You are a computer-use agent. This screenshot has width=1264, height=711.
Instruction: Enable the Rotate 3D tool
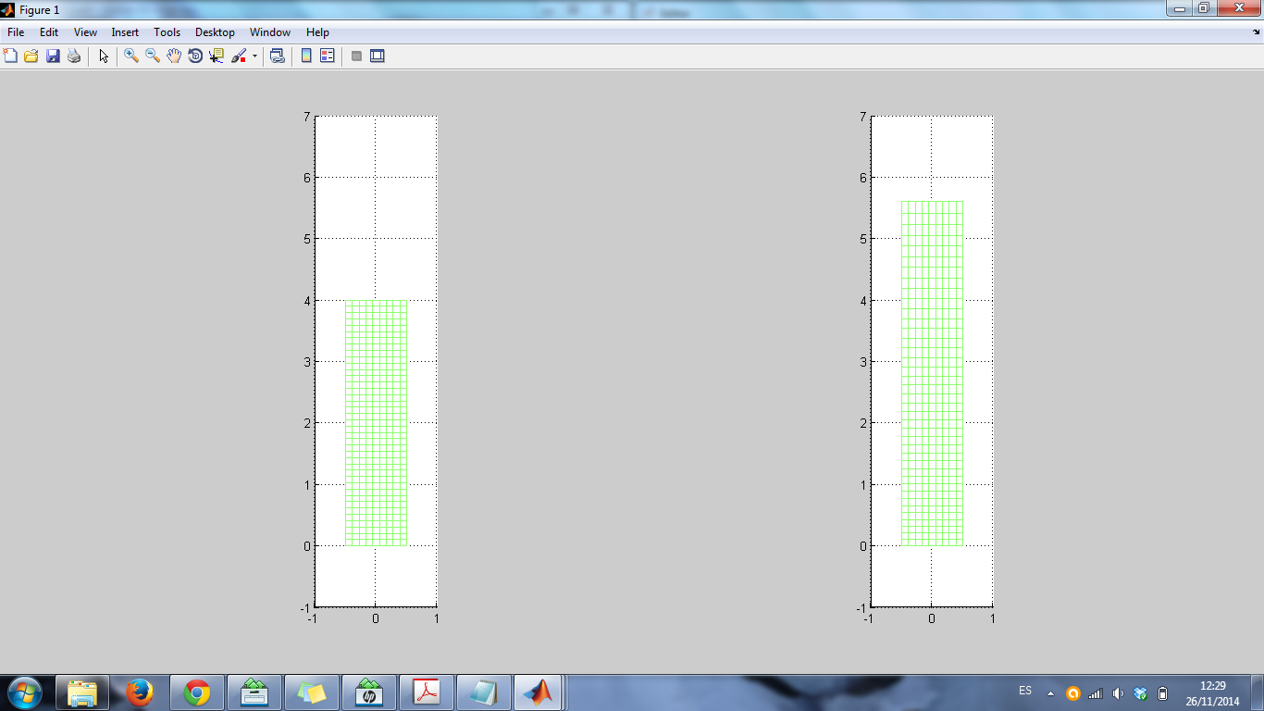[x=195, y=56]
